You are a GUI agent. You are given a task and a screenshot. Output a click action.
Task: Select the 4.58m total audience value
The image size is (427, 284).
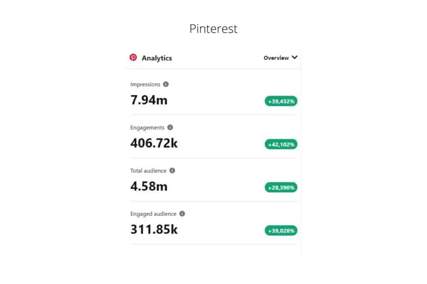click(x=149, y=186)
